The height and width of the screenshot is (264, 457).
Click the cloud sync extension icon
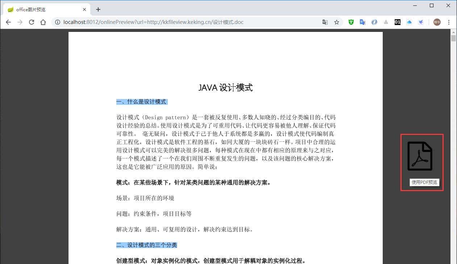click(409, 22)
